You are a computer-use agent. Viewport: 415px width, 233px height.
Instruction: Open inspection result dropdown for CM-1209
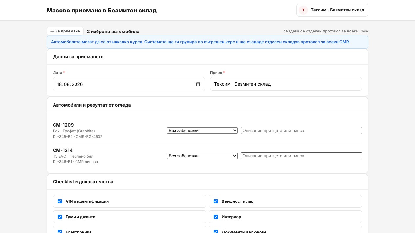[202, 130]
